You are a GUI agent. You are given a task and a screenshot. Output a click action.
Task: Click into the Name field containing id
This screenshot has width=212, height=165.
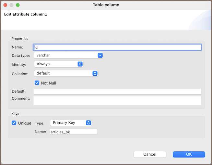[x=117, y=47]
